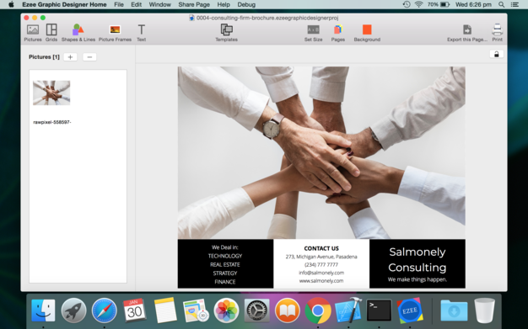Select the Text tool
528x329 pixels.
click(142, 33)
